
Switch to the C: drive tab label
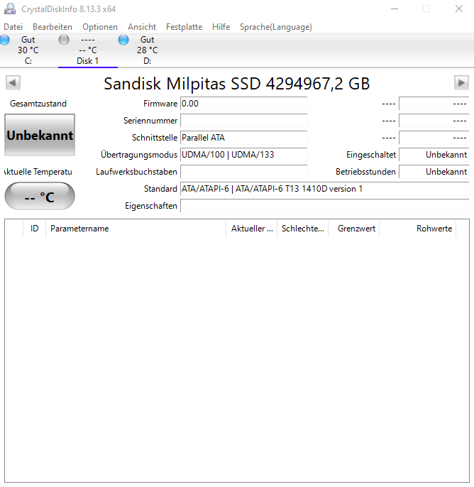28,61
